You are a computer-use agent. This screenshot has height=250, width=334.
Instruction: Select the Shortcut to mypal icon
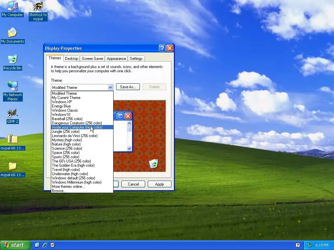click(38, 11)
